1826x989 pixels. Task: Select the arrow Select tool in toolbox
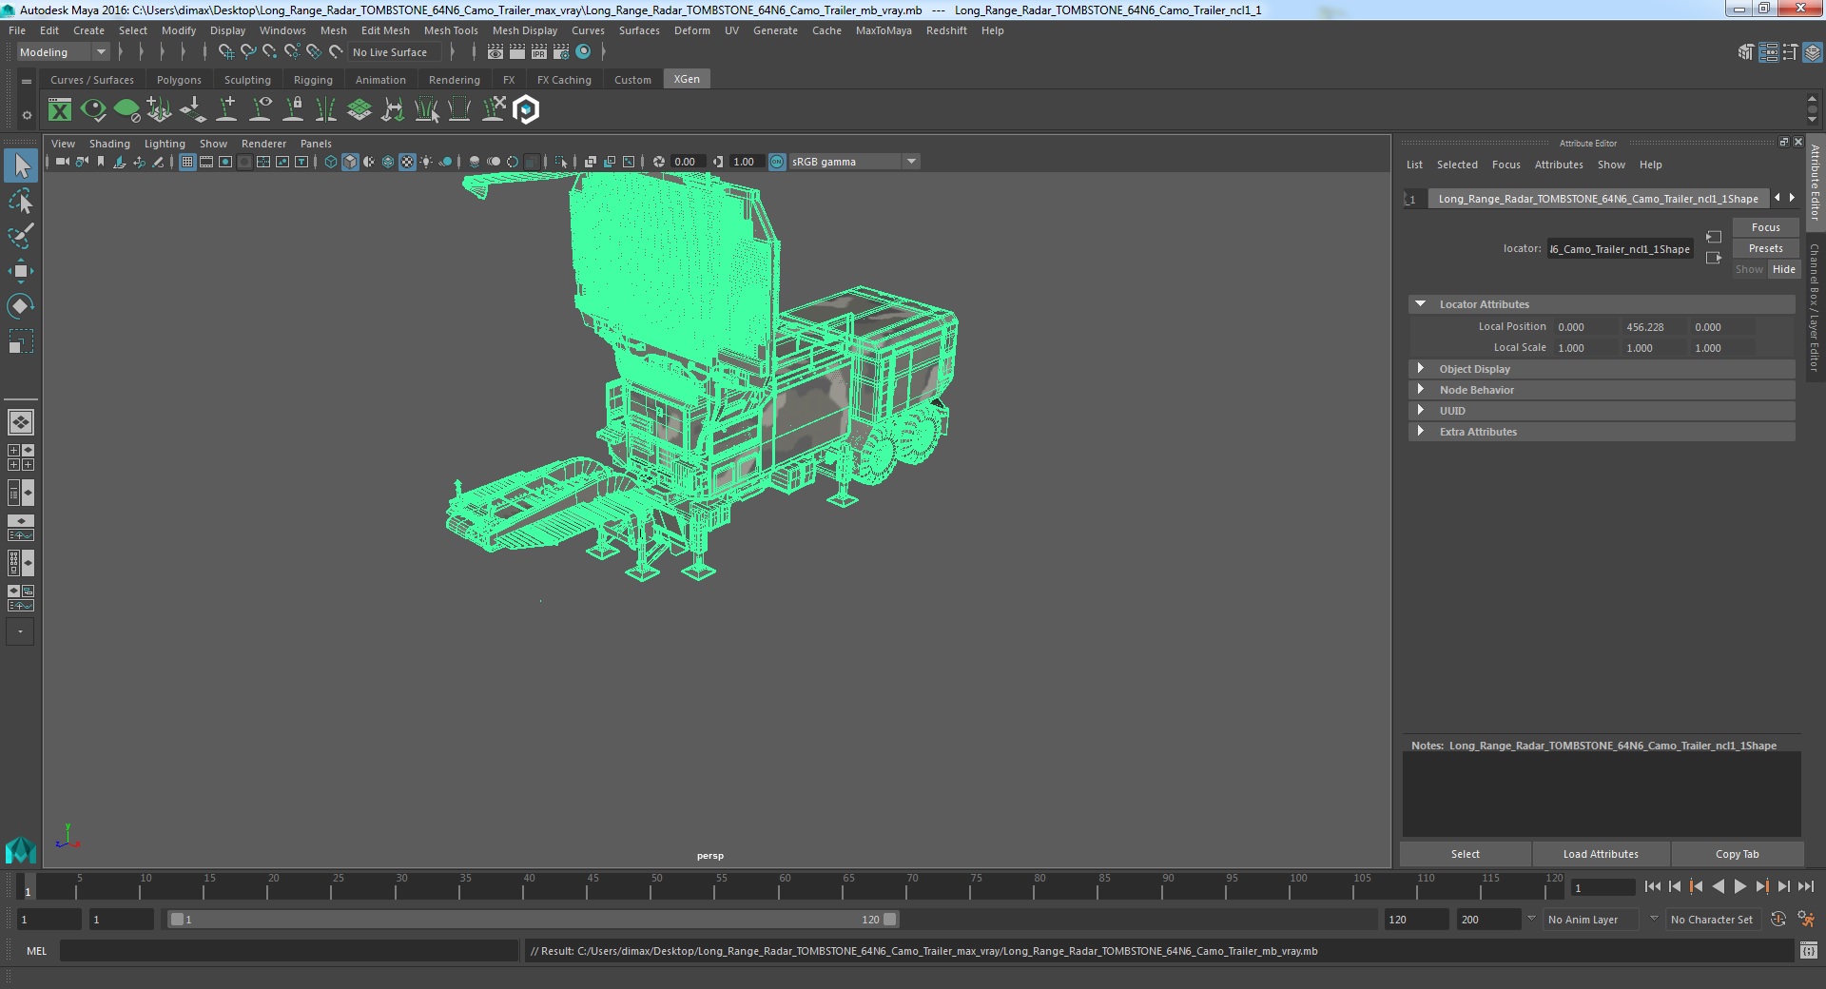click(x=21, y=166)
